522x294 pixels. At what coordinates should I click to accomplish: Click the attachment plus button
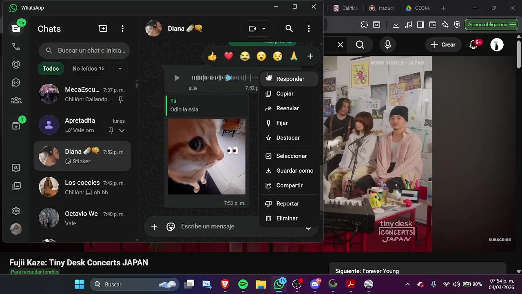coord(154,227)
